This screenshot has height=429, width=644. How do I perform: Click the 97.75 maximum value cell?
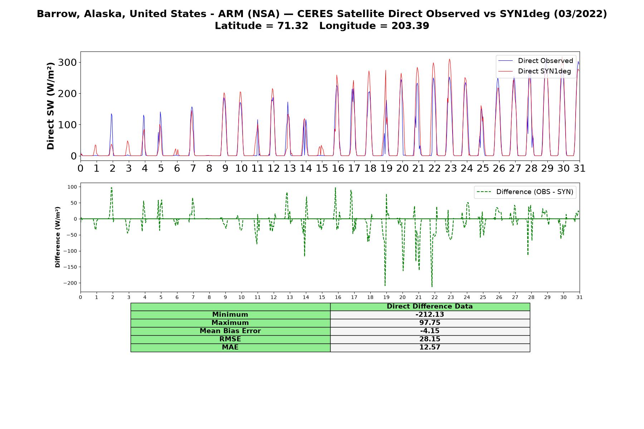click(430, 323)
